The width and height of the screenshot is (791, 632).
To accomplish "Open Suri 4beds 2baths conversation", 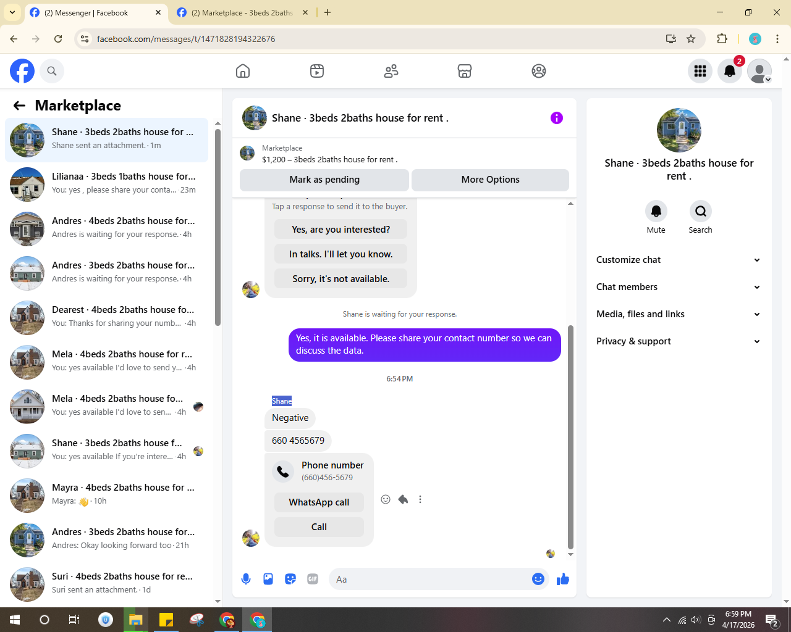I will pyautogui.click(x=106, y=583).
